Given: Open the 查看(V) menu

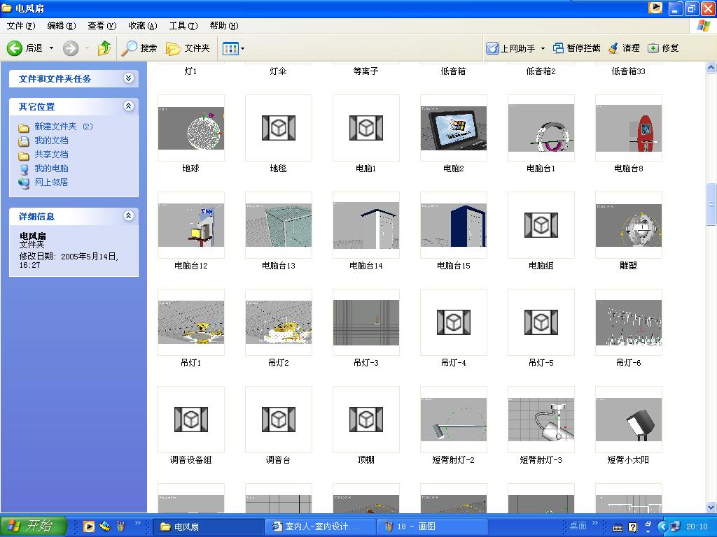Looking at the screenshot, I should 102,26.
